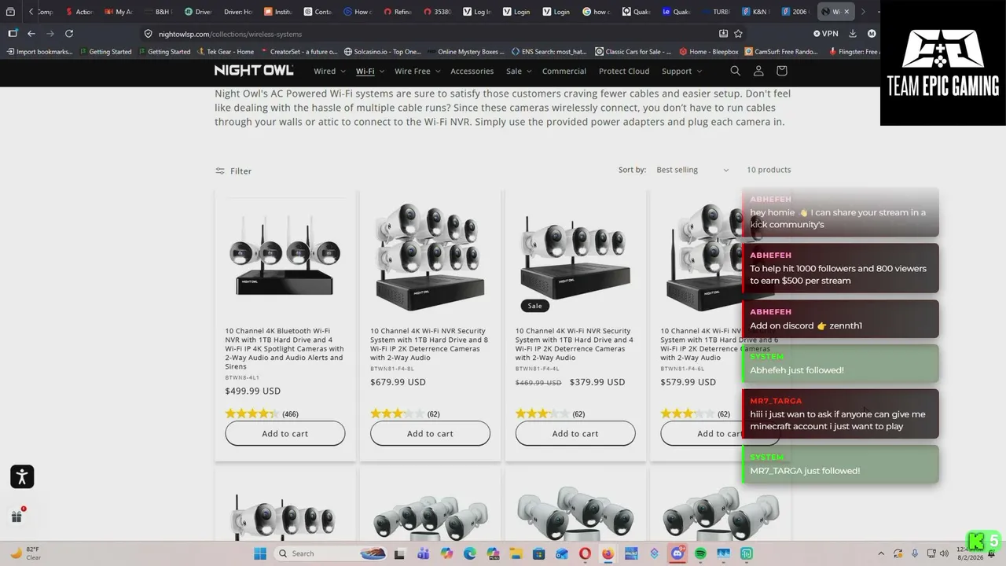The height and width of the screenshot is (566, 1006).
Task: Show hidden system tray icons
Action: coord(881,553)
